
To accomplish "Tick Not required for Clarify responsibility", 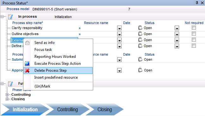I will [x=194, y=28].
